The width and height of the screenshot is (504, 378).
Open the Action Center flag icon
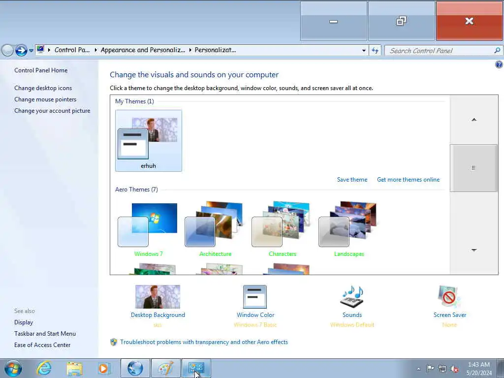point(430,368)
